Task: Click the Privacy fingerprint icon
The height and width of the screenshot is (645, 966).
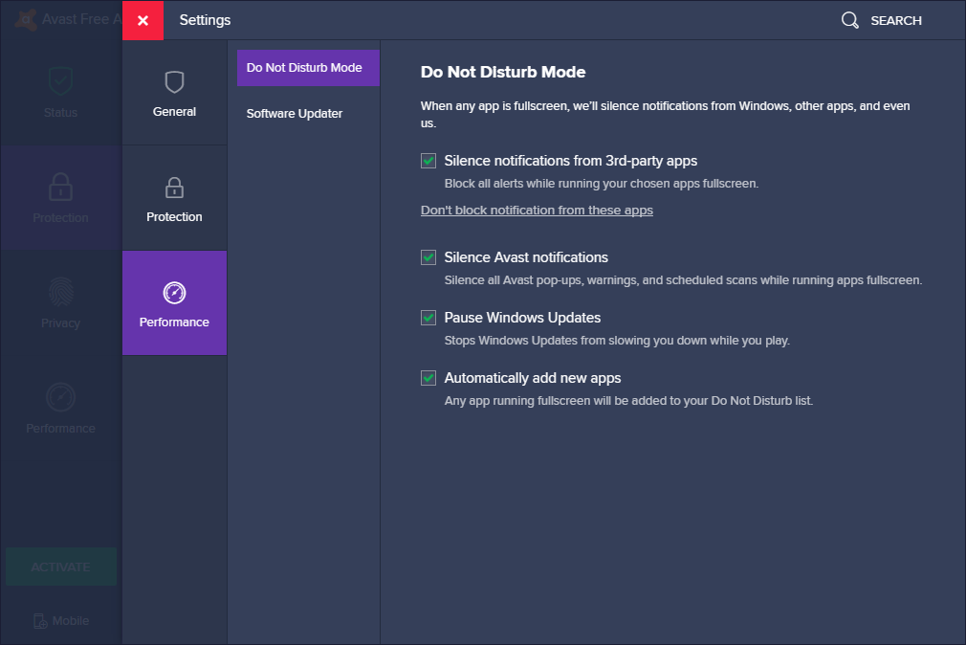Action: click(60, 293)
